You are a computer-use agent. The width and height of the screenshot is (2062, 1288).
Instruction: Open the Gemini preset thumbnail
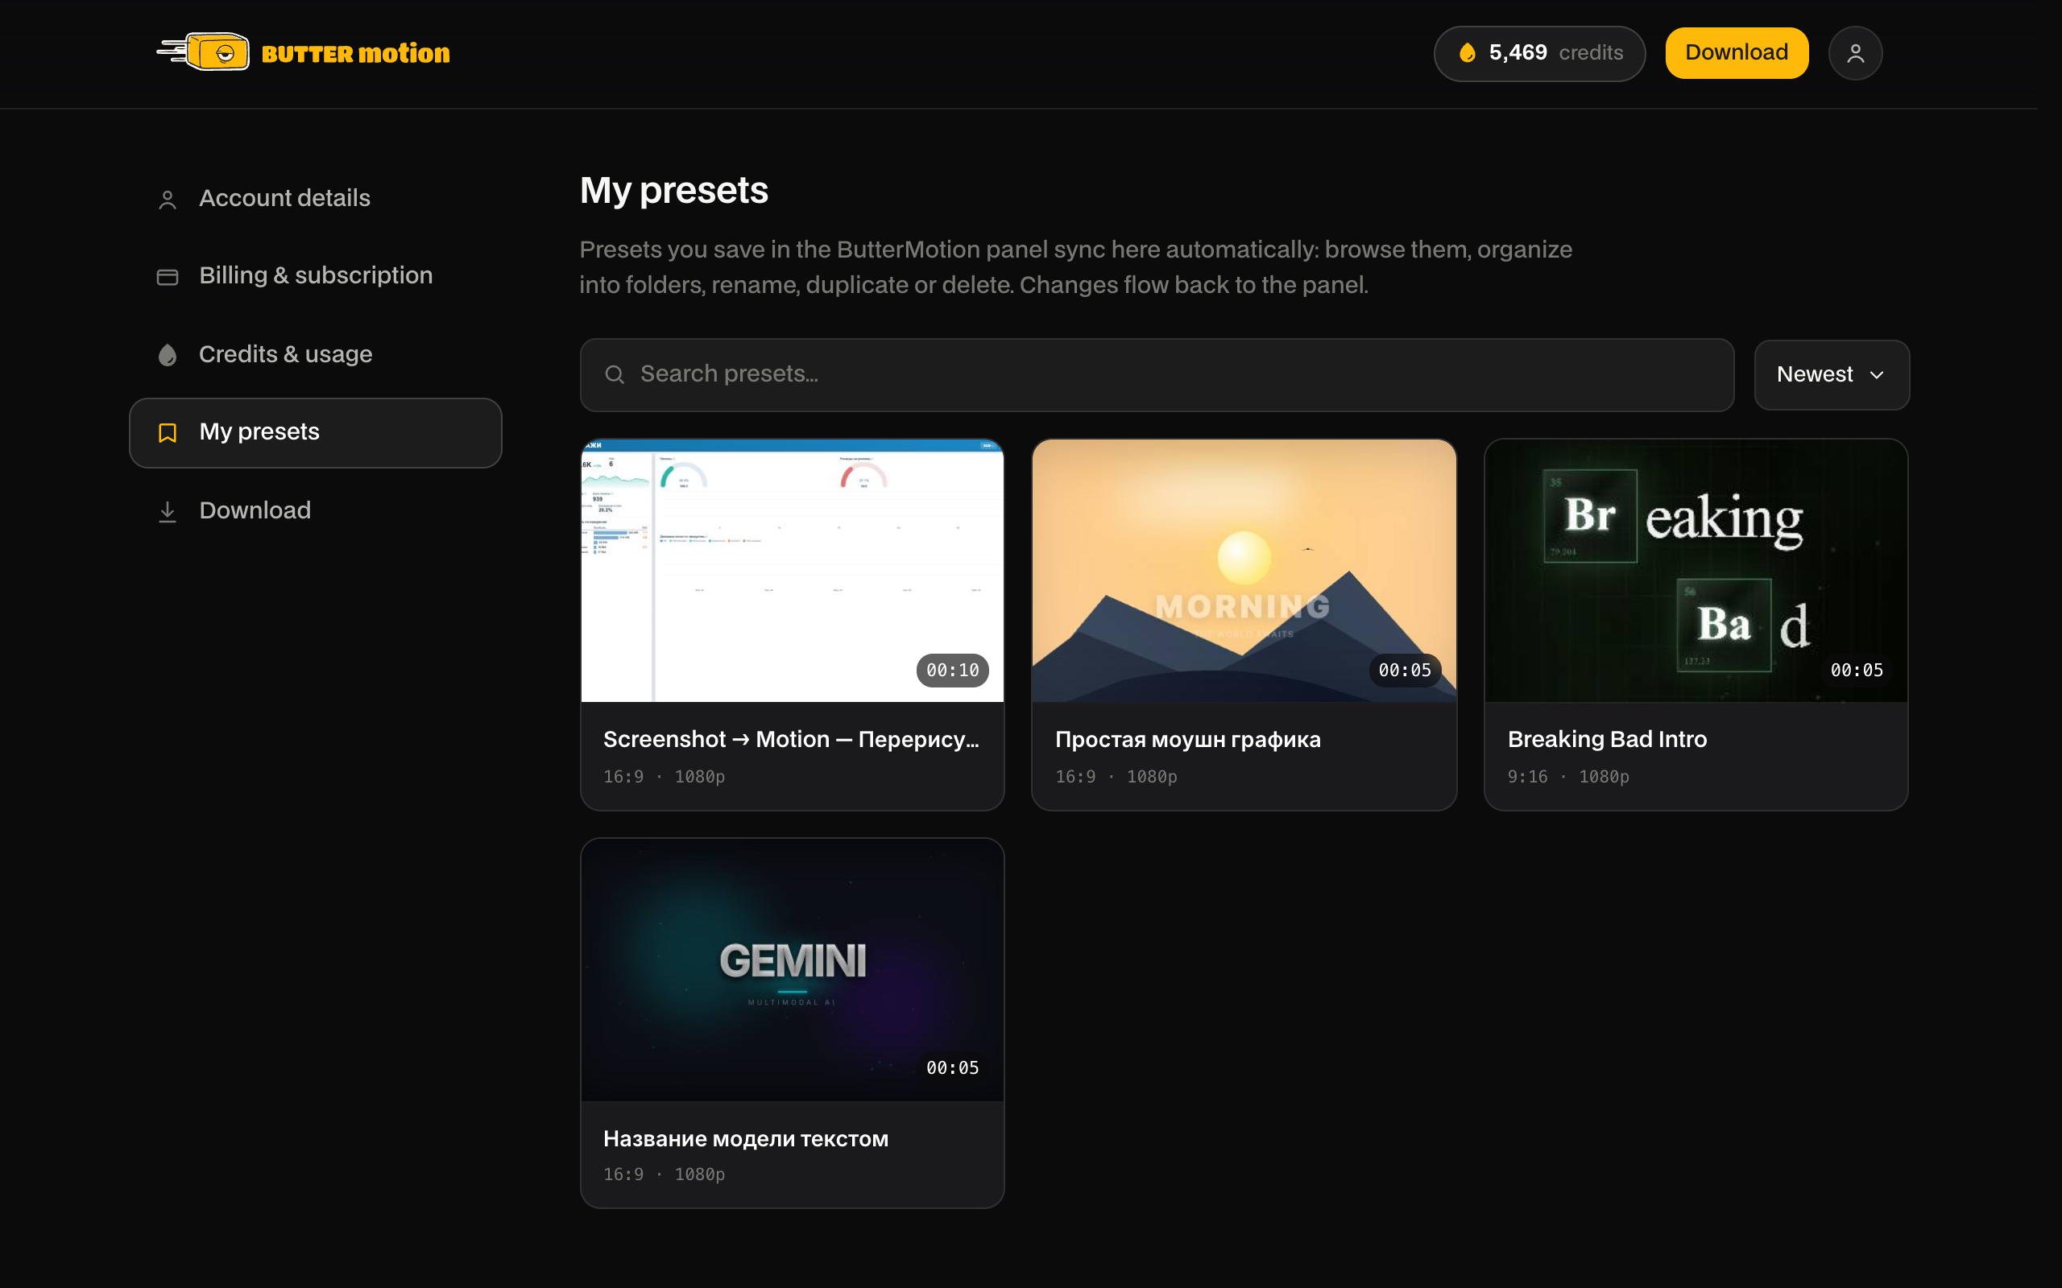[x=793, y=969]
